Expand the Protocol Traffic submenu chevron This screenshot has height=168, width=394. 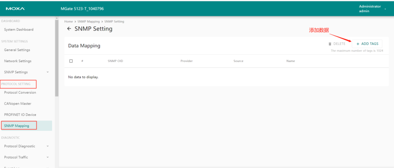point(47,157)
